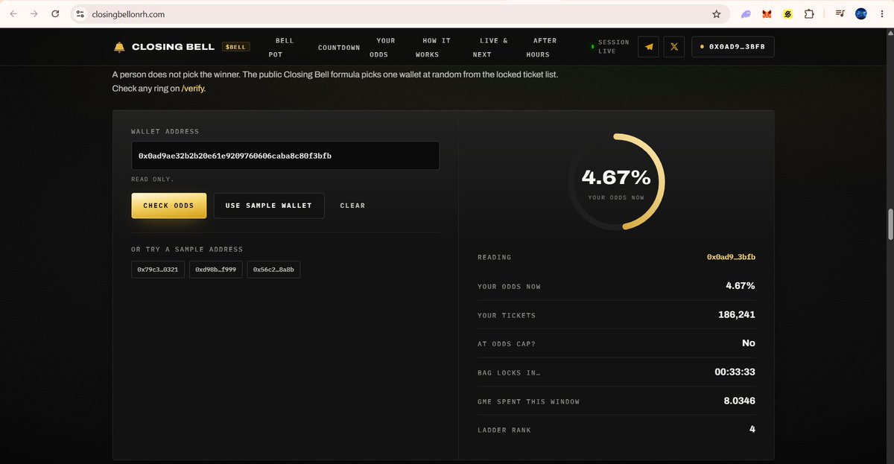Open the yellow S extension icon
The height and width of the screenshot is (464, 894).
[787, 13]
